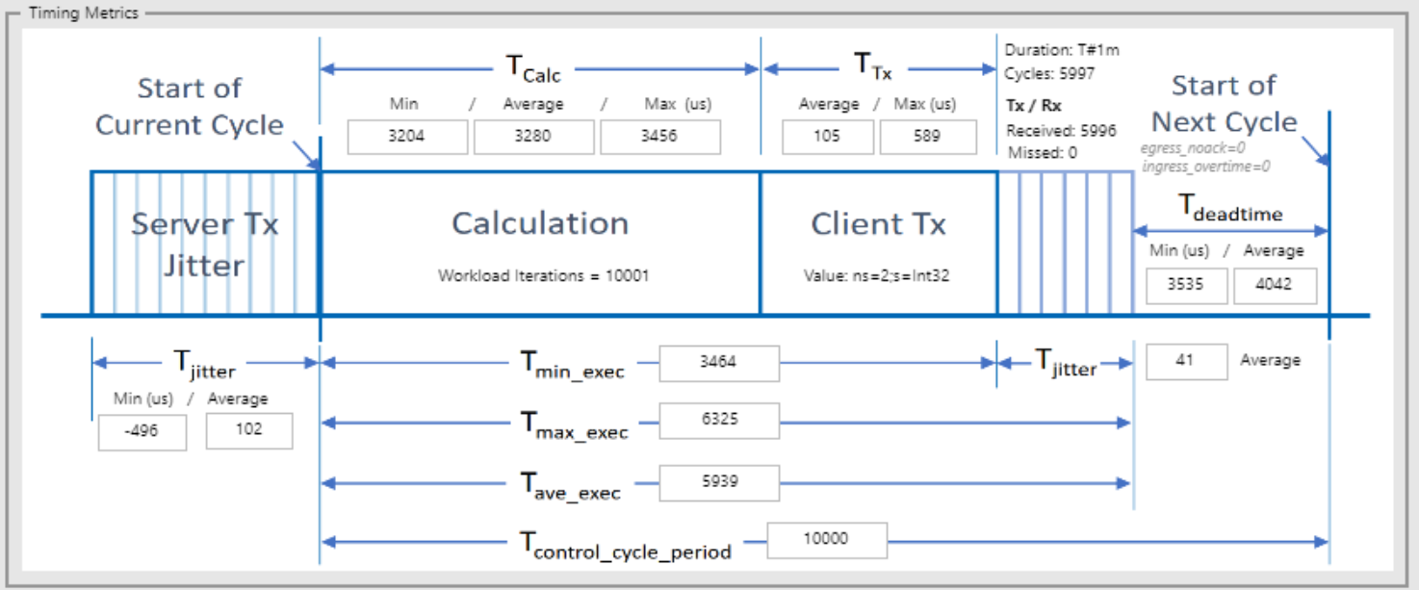Click 'Min (us)' label above the 3535 field
1419x590 pixels.
pyautogui.click(x=1179, y=250)
